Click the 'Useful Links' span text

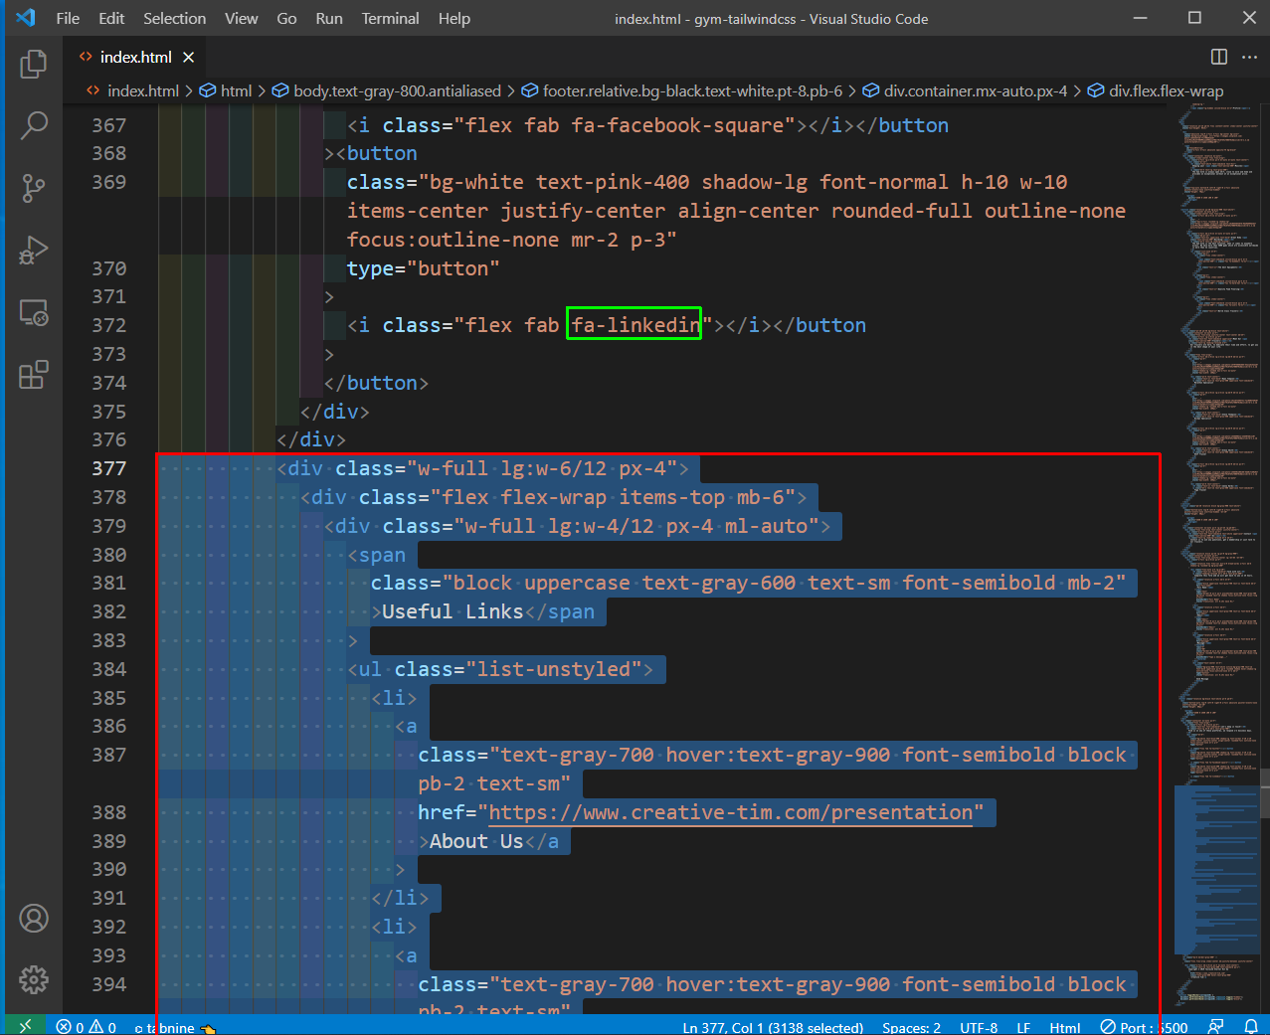point(453,611)
